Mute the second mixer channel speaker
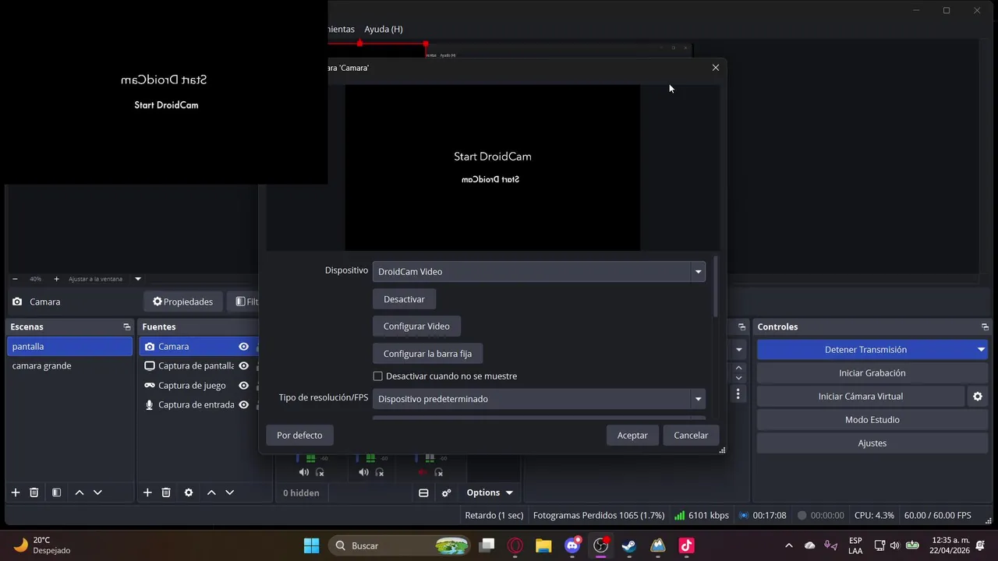 pyautogui.click(x=363, y=472)
